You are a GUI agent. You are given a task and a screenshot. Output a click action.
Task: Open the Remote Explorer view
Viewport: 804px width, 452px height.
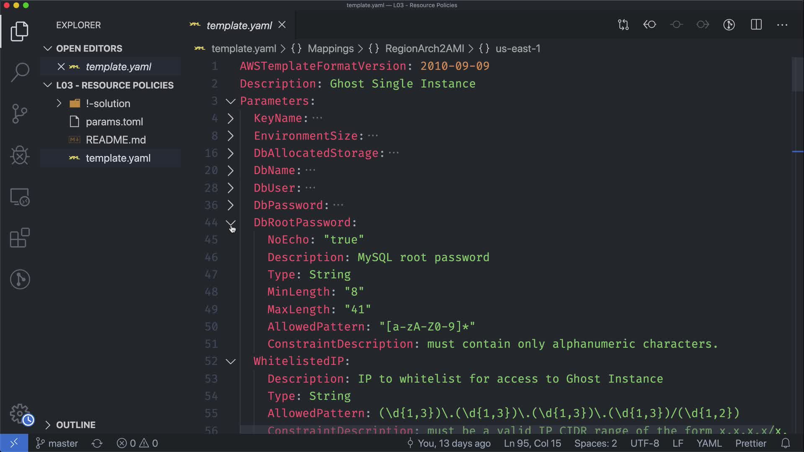20,197
